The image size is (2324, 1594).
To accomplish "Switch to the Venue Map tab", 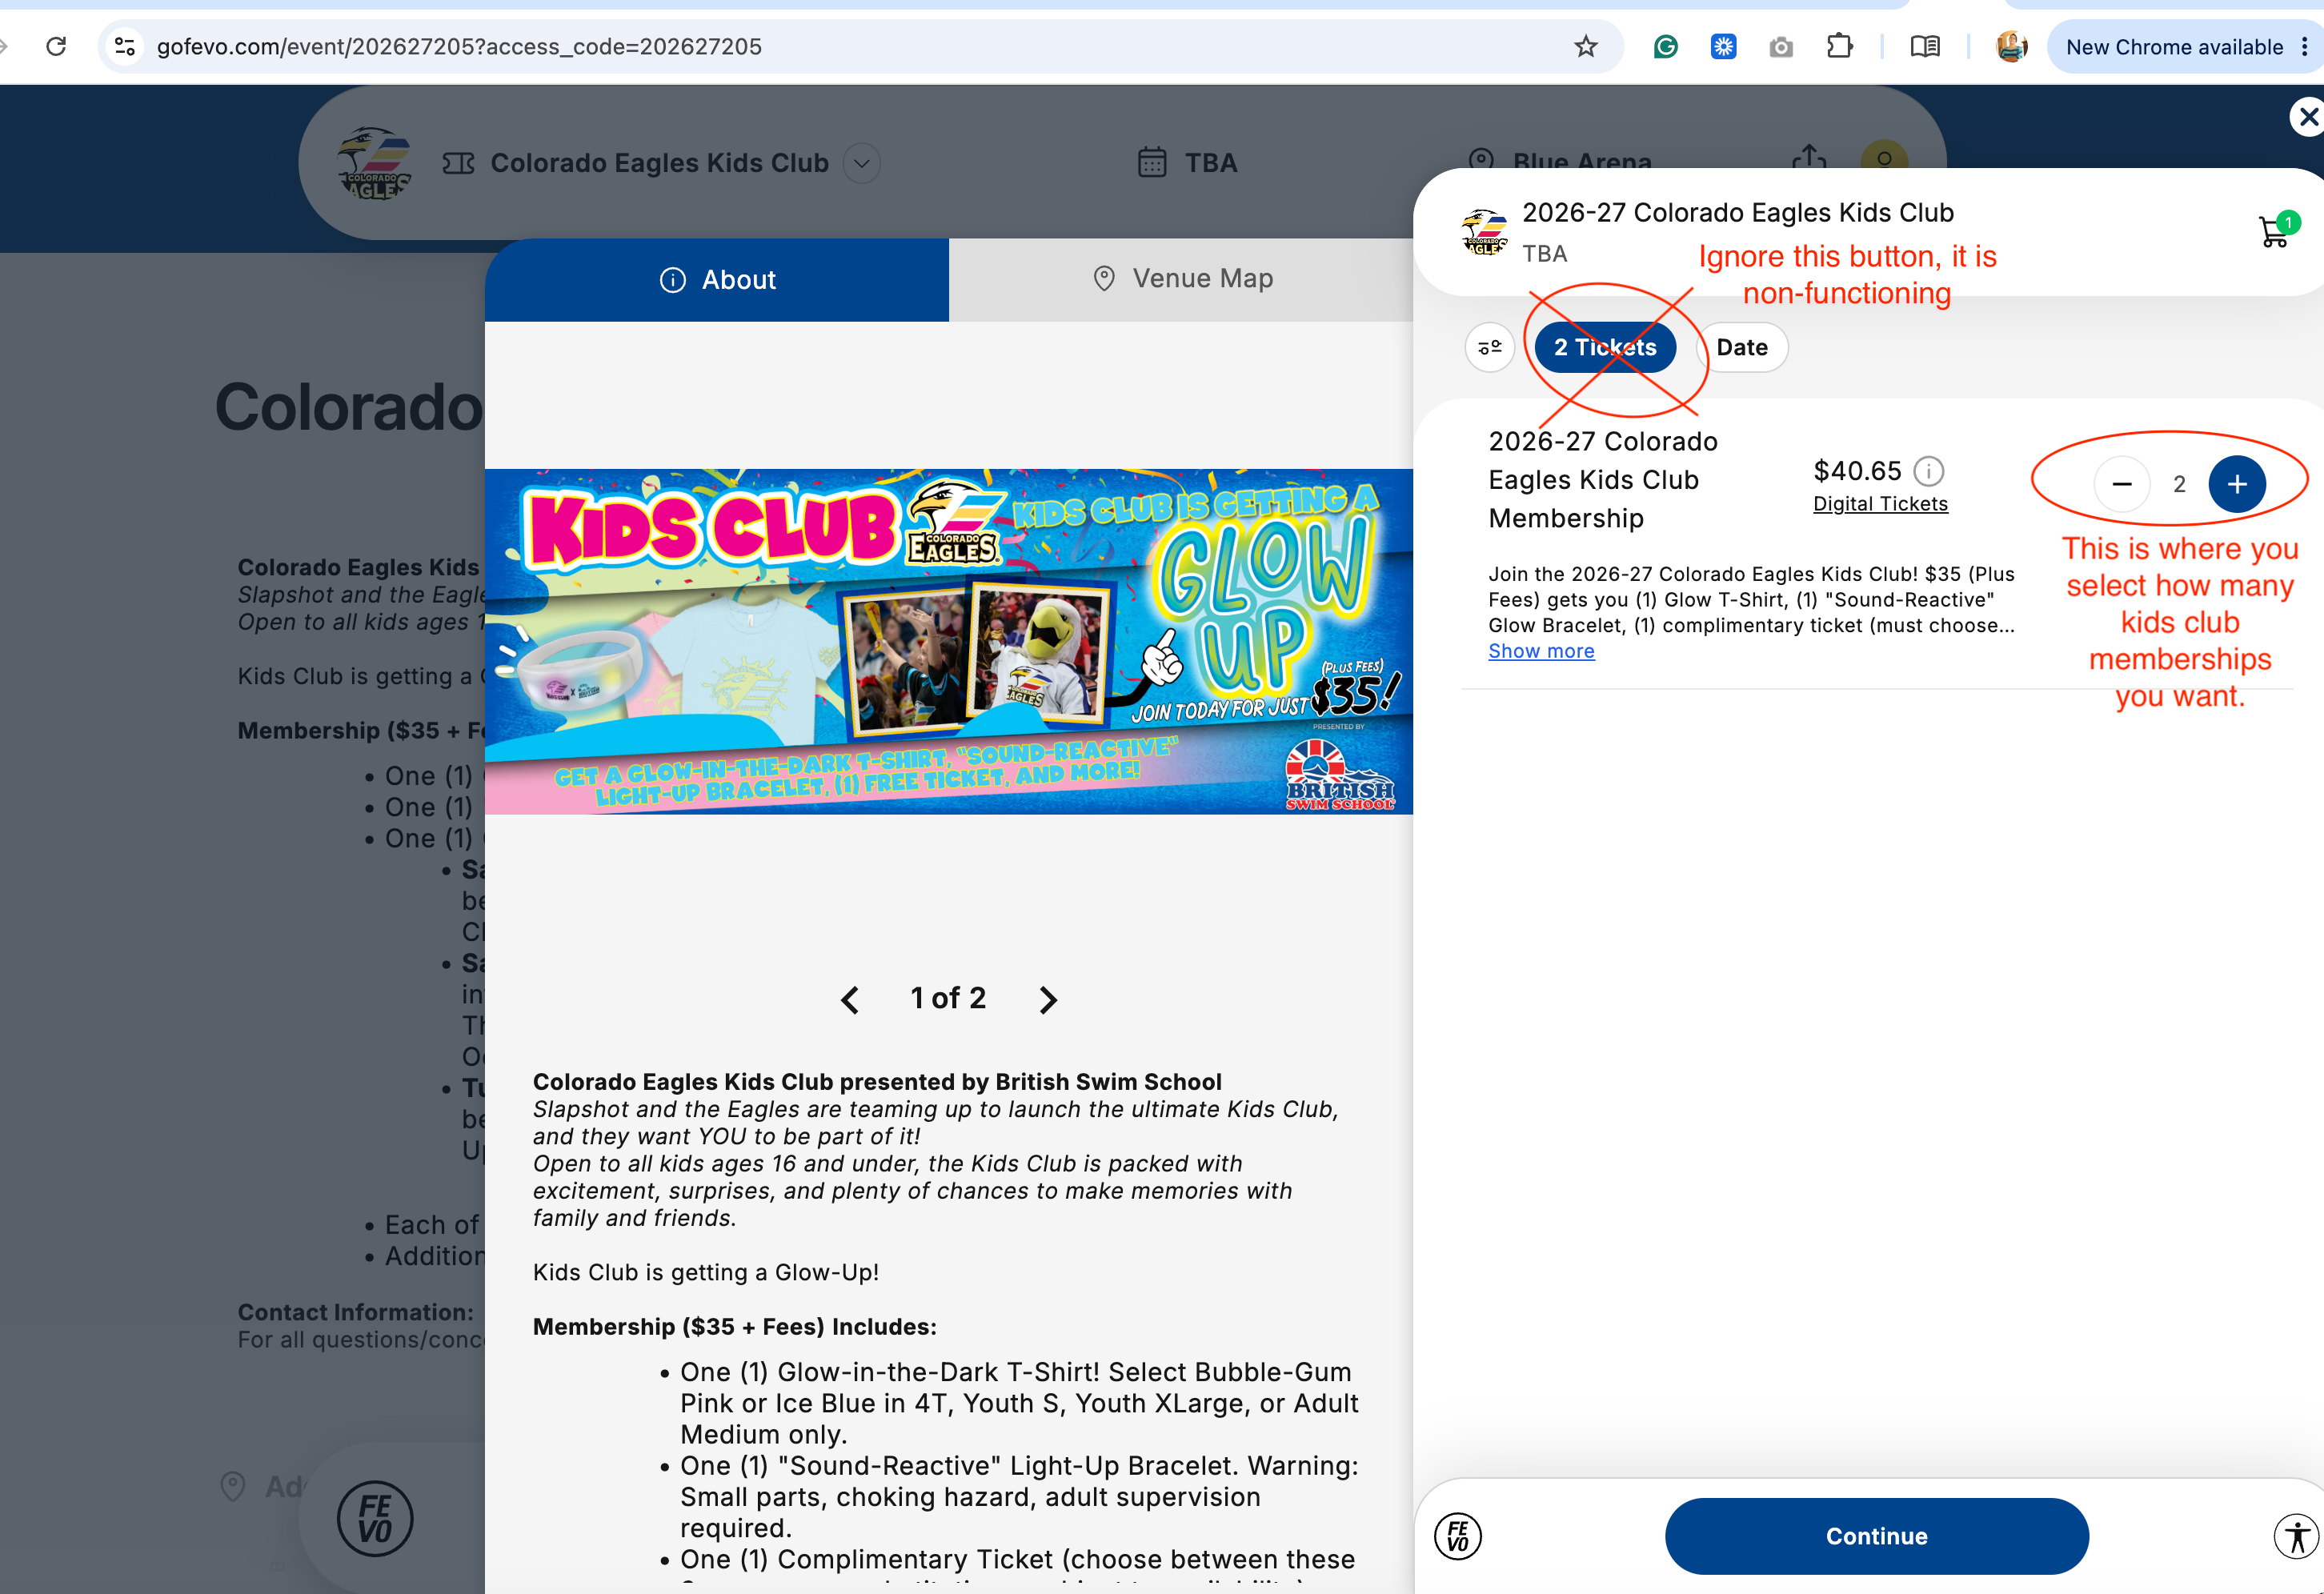I will click(1181, 279).
